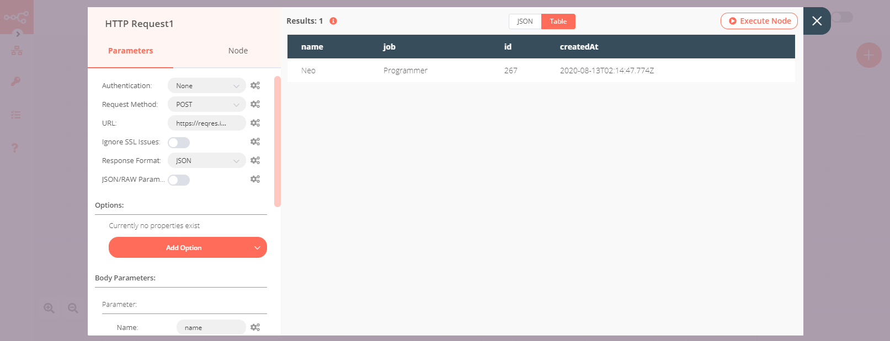Click gear icon beside Body Parameter Name
Image resolution: width=890 pixels, height=341 pixels.
(255, 327)
